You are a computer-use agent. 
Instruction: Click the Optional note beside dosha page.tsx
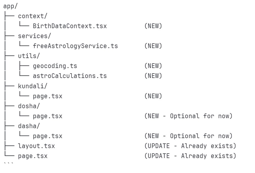(188, 116)
